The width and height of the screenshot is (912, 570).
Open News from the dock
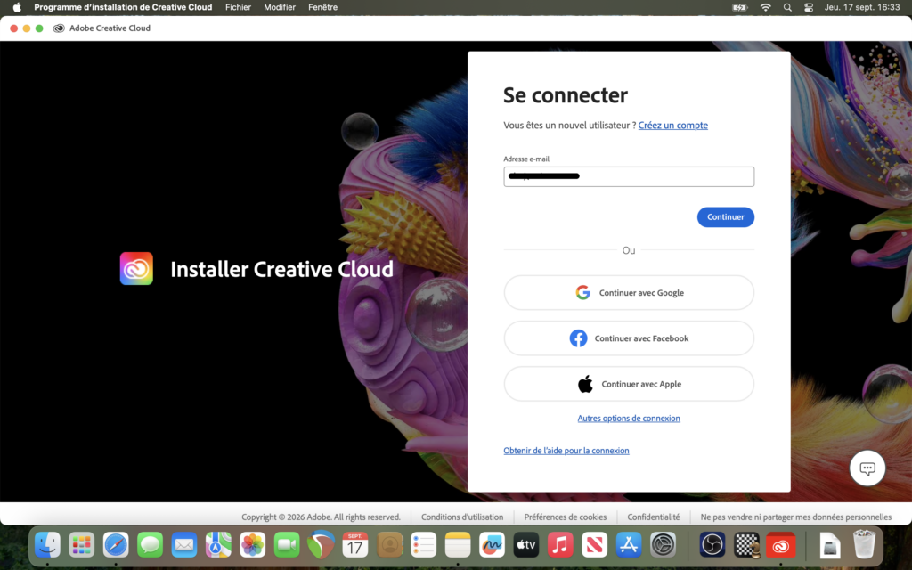point(594,545)
